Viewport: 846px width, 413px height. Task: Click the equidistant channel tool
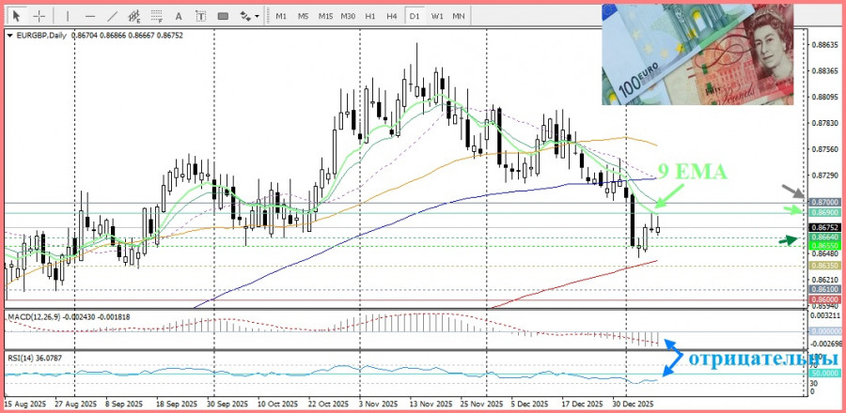tap(137, 16)
